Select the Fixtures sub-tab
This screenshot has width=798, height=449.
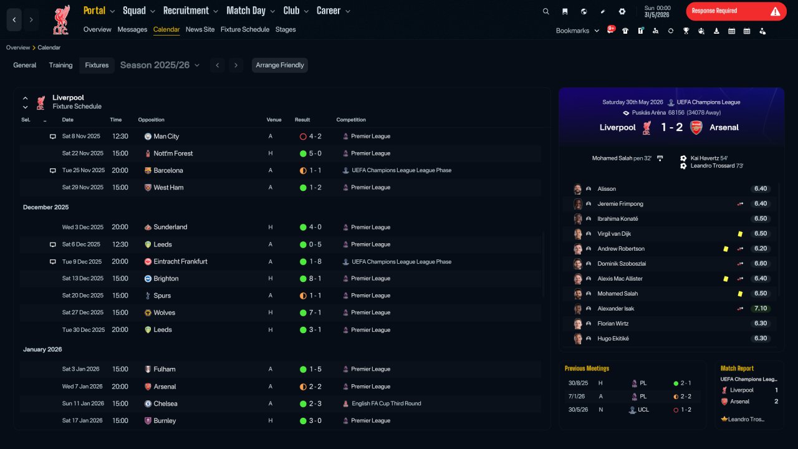(x=97, y=65)
